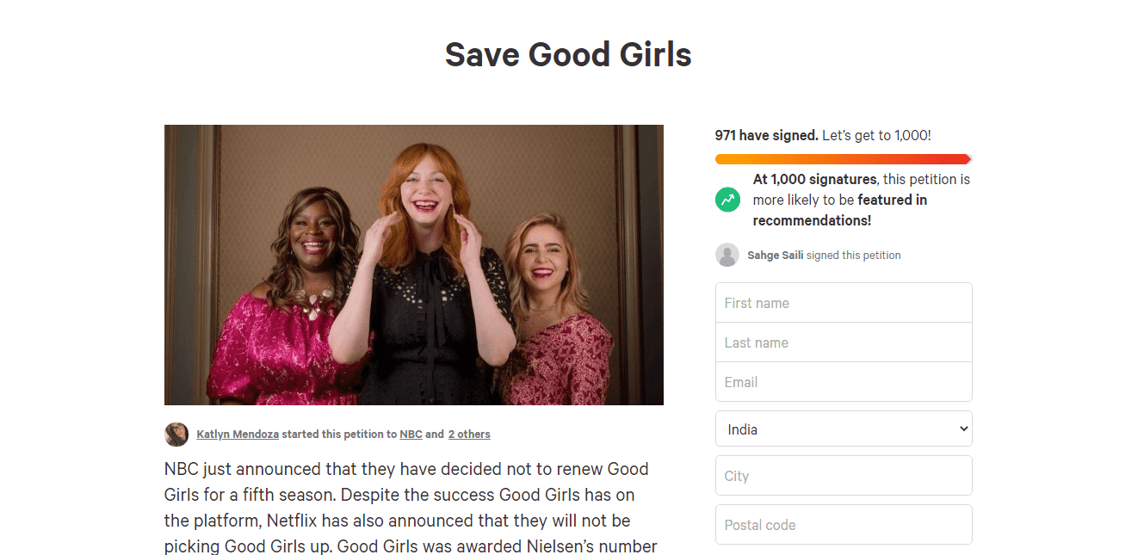The image size is (1144, 555).
Task: Focus the Postal code field
Action: pyautogui.click(x=844, y=525)
